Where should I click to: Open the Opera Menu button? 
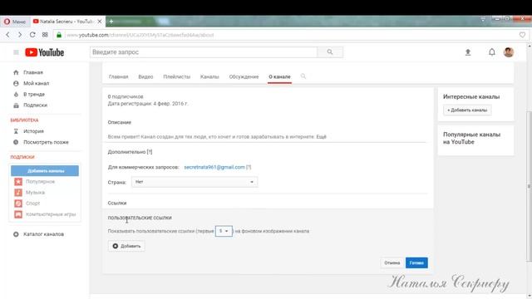[x=14, y=22]
